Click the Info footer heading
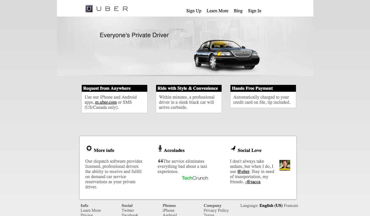Image resolution: width=370 pixels, height=216 pixels. [x=84, y=205]
